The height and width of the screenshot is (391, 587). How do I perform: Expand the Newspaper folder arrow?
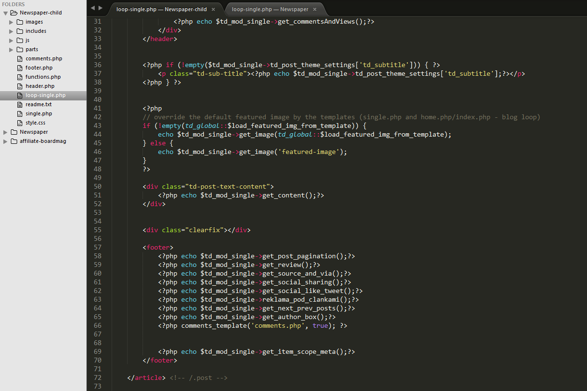point(5,132)
